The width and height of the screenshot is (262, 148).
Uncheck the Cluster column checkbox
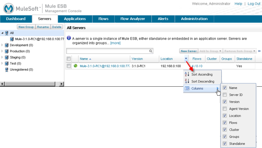click(x=225, y=130)
